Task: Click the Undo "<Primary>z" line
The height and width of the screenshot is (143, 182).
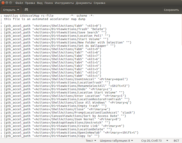Action: pyautogui.click(x=56, y=89)
